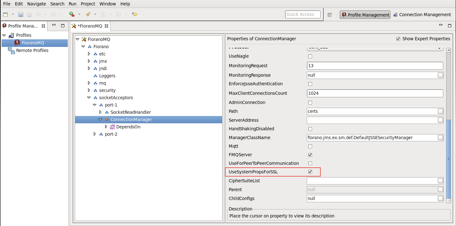
Task: Click the Previous Annotation toolbar icon
Action: pos(118,14)
